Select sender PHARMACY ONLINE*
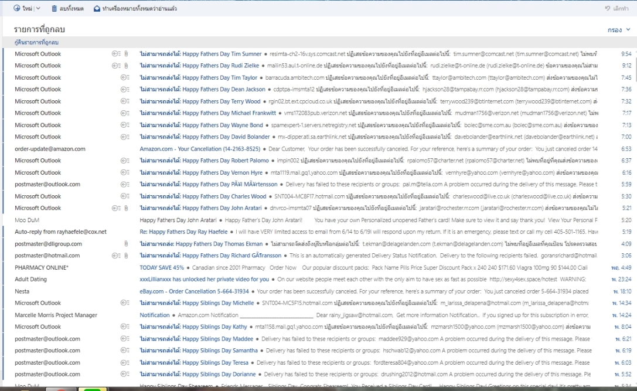The image size is (637, 391). coord(42,267)
